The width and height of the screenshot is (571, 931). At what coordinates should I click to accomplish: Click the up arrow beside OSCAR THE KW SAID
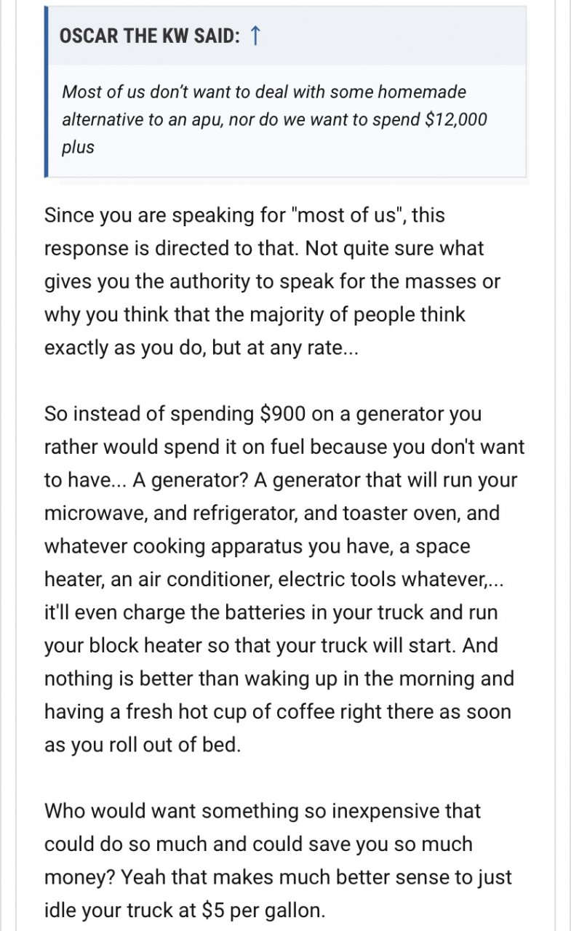[254, 36]
